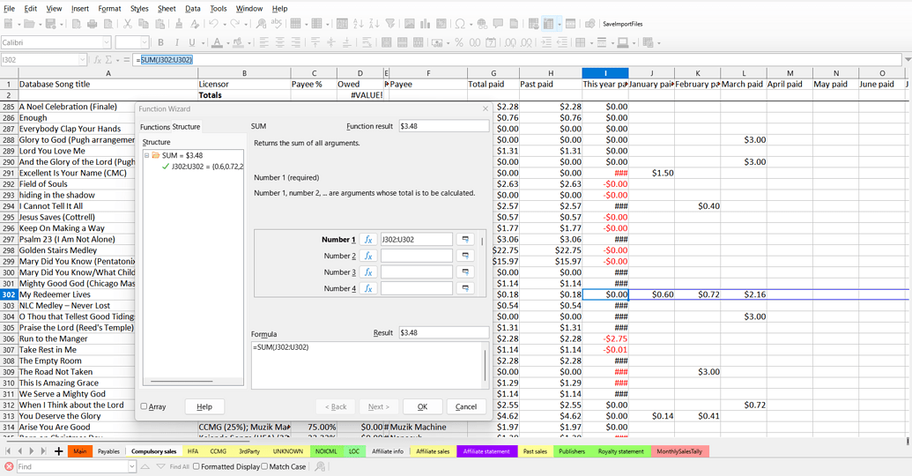Open the Undo history dropdown arrow
This screenshot has height=476, width=912.
[224, 24]
